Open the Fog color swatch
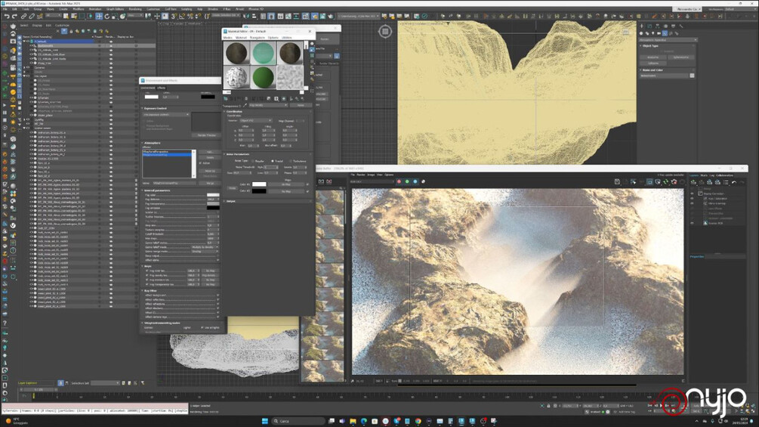 pyautogui.click(x=213, y=195)
